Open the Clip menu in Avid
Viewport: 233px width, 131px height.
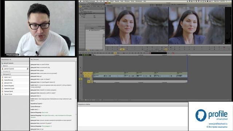coord(107,1)
